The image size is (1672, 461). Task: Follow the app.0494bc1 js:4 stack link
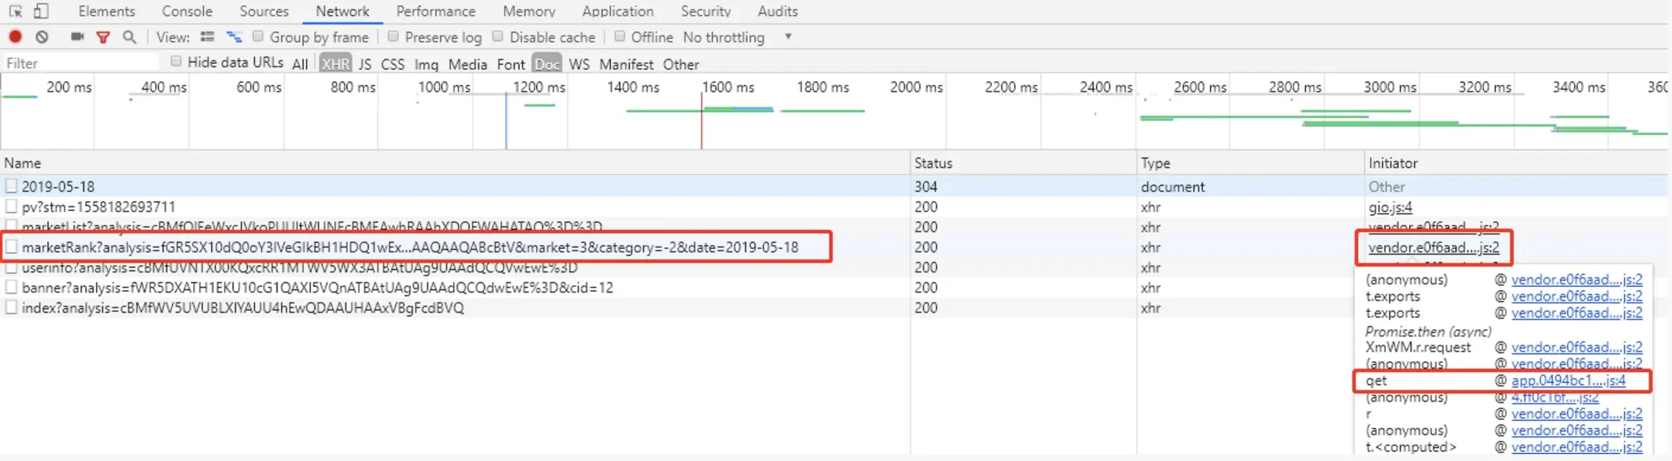coord(1568,380)
